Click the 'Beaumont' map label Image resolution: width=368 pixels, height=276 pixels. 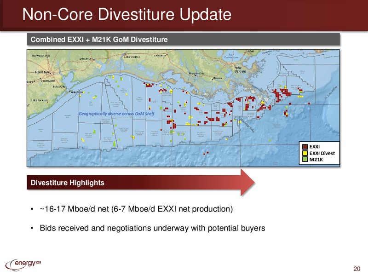[x=86, y=59]
